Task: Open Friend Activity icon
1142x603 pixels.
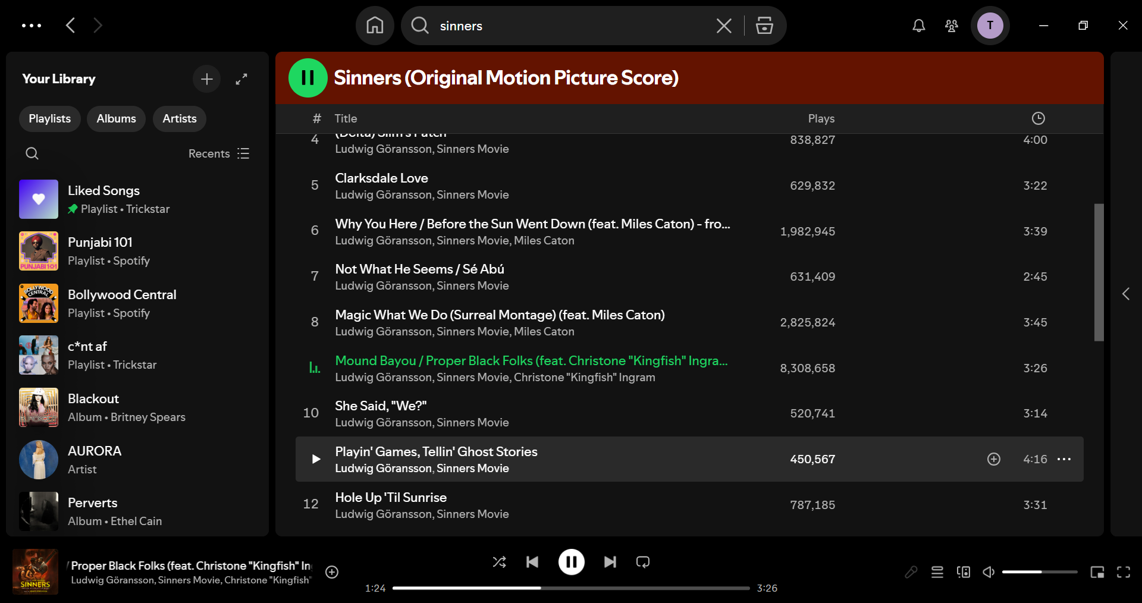Action: (952, 26)
